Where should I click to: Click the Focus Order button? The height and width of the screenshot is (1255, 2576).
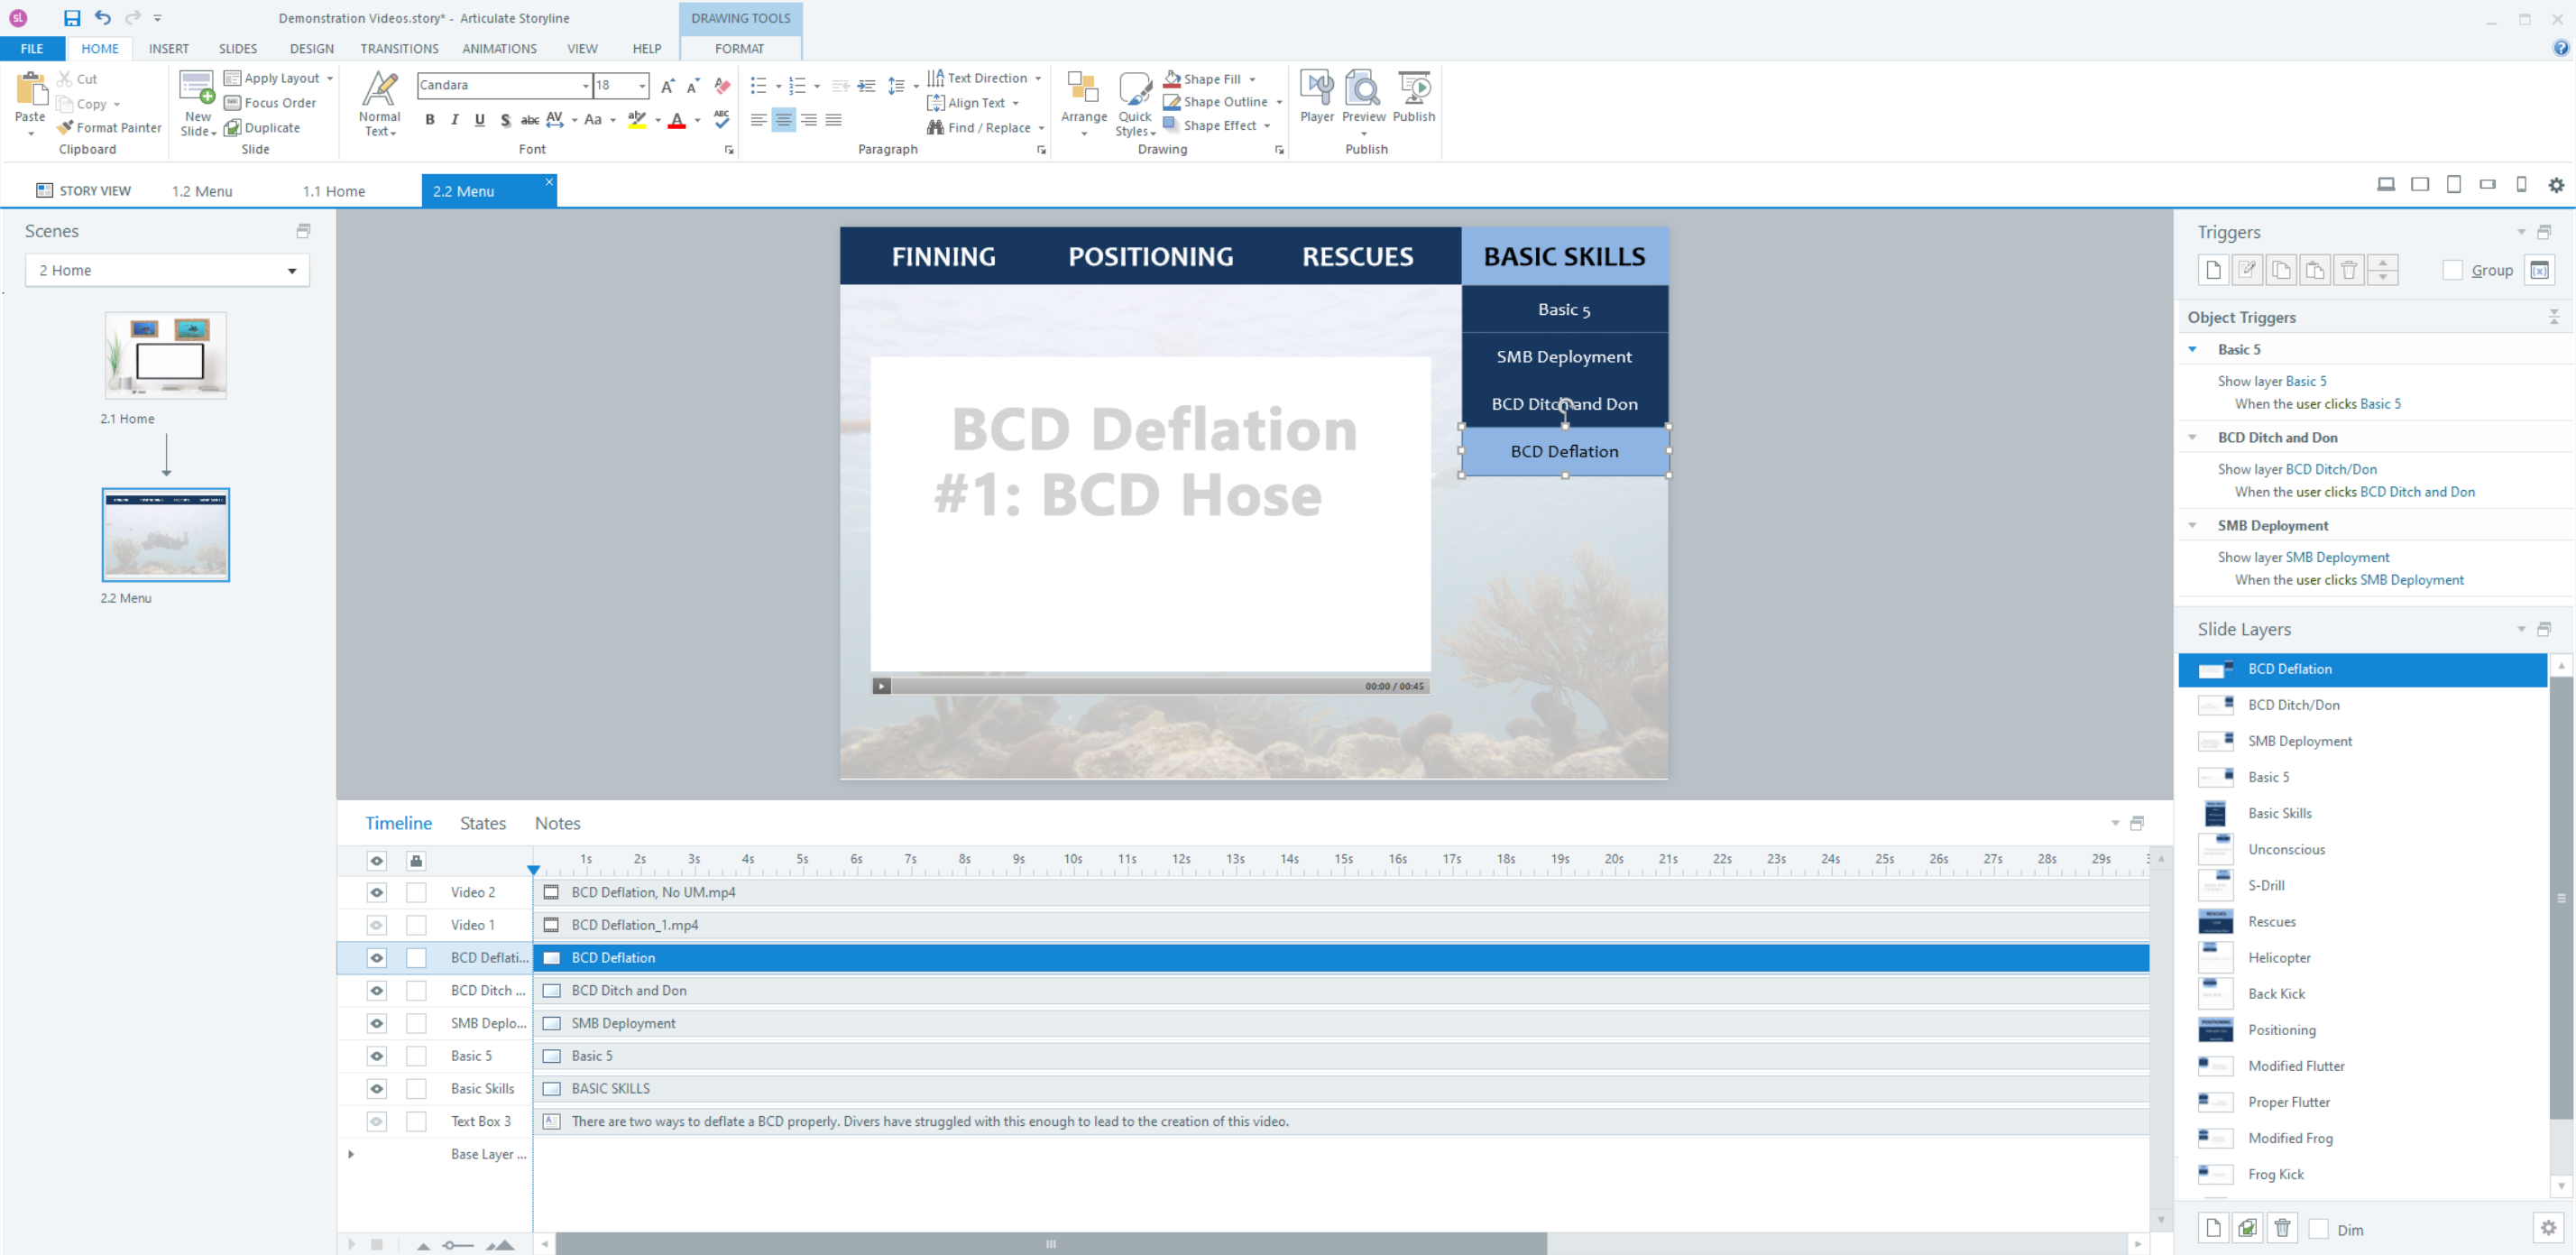(270, 103)
